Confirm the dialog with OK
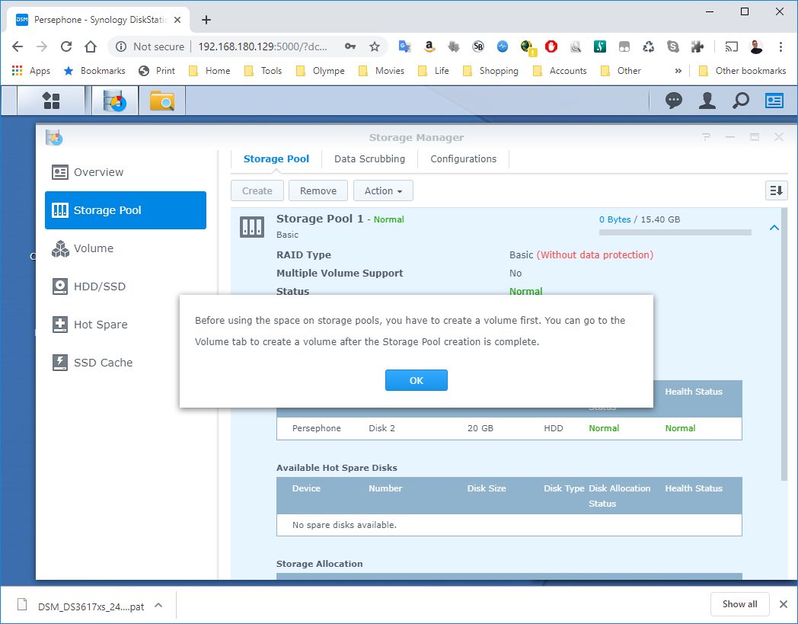The height and width of the screenshot is (624, 798). [x=417, y=380]
